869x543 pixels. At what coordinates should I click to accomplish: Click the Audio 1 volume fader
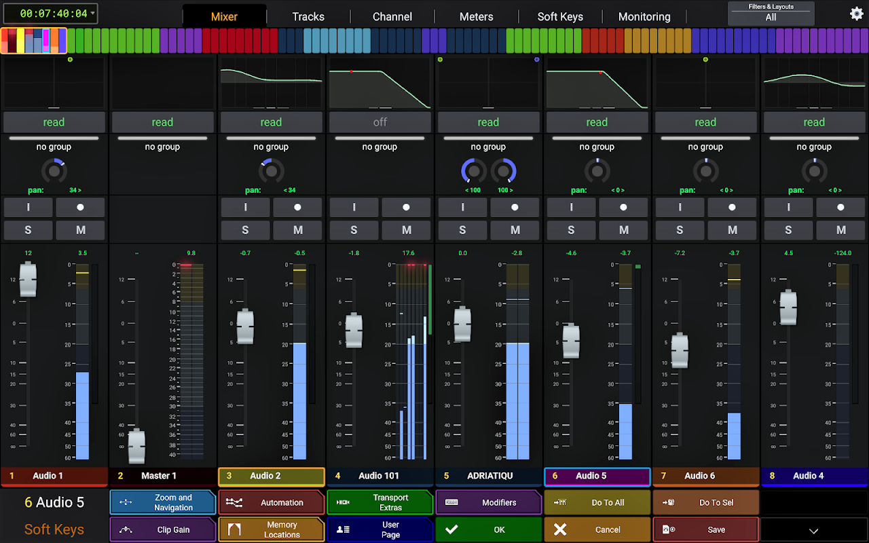28,279
